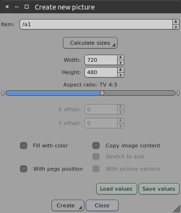Click into the Item text field

pyautogui.click(x=96, y=24)
